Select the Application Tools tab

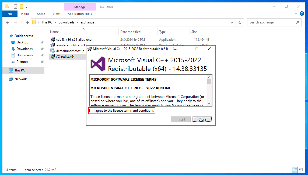point(80,14)
